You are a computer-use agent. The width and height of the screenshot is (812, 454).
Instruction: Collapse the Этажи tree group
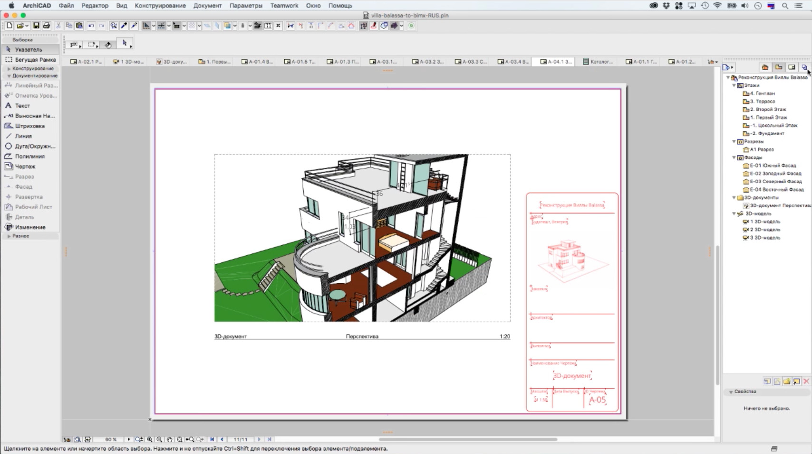click(x=734, y=86)
